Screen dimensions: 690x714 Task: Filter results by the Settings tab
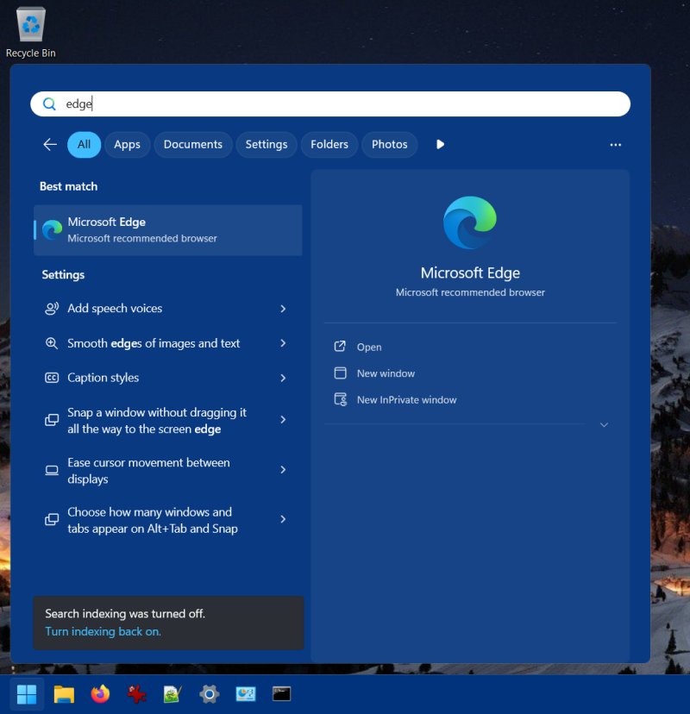(x=266, y=145)
